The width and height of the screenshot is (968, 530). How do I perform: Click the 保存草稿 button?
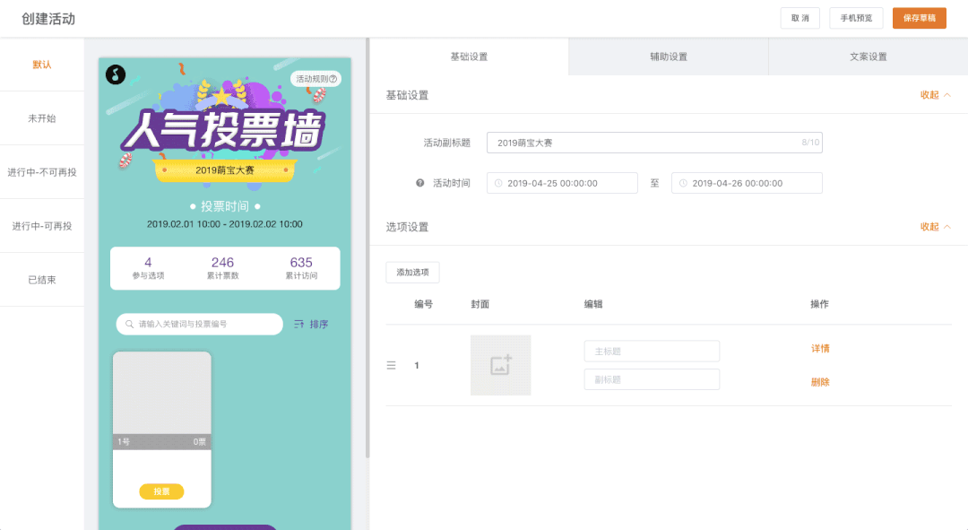tap(919, 17)
